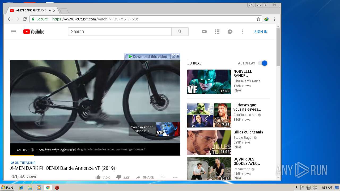Open Chrome's customize menu
The height and width of the screenshot is (191, 340).
point(274,19)
